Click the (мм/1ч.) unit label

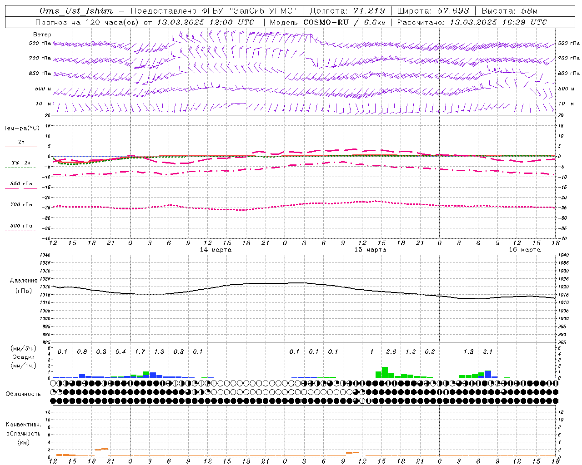click(x=23, y=366)
